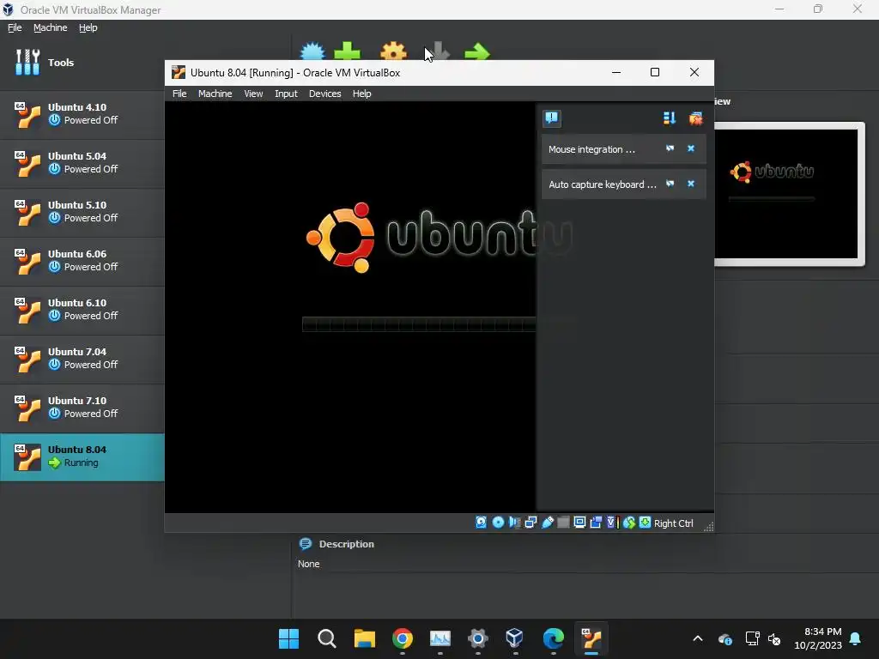Viewport: 879px width, 659px height.
Task: Click the green arrow Show toolbar icon
Action: coord(477,52)
